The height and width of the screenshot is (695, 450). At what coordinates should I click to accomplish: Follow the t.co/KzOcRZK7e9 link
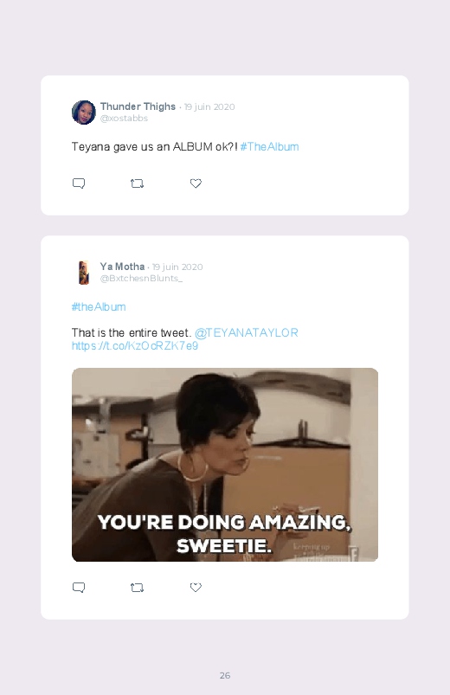135,345
